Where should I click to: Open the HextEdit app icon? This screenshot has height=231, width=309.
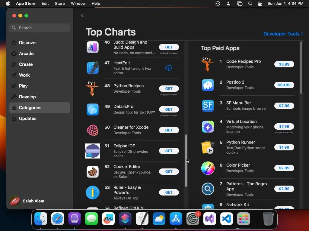pos(93,68)
